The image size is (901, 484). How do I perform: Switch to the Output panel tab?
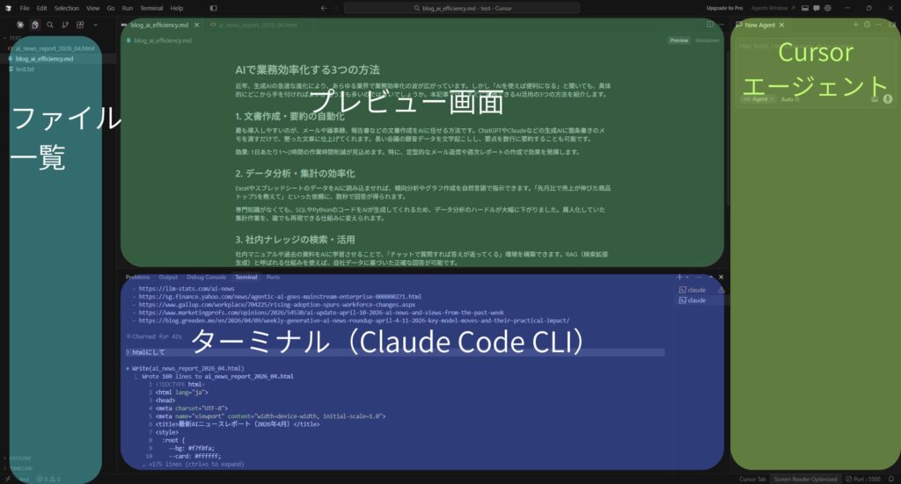tap(168, 278)
